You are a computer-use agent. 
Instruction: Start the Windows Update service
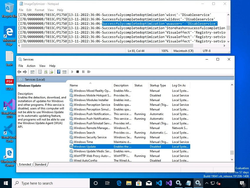[x=72, y=72]
